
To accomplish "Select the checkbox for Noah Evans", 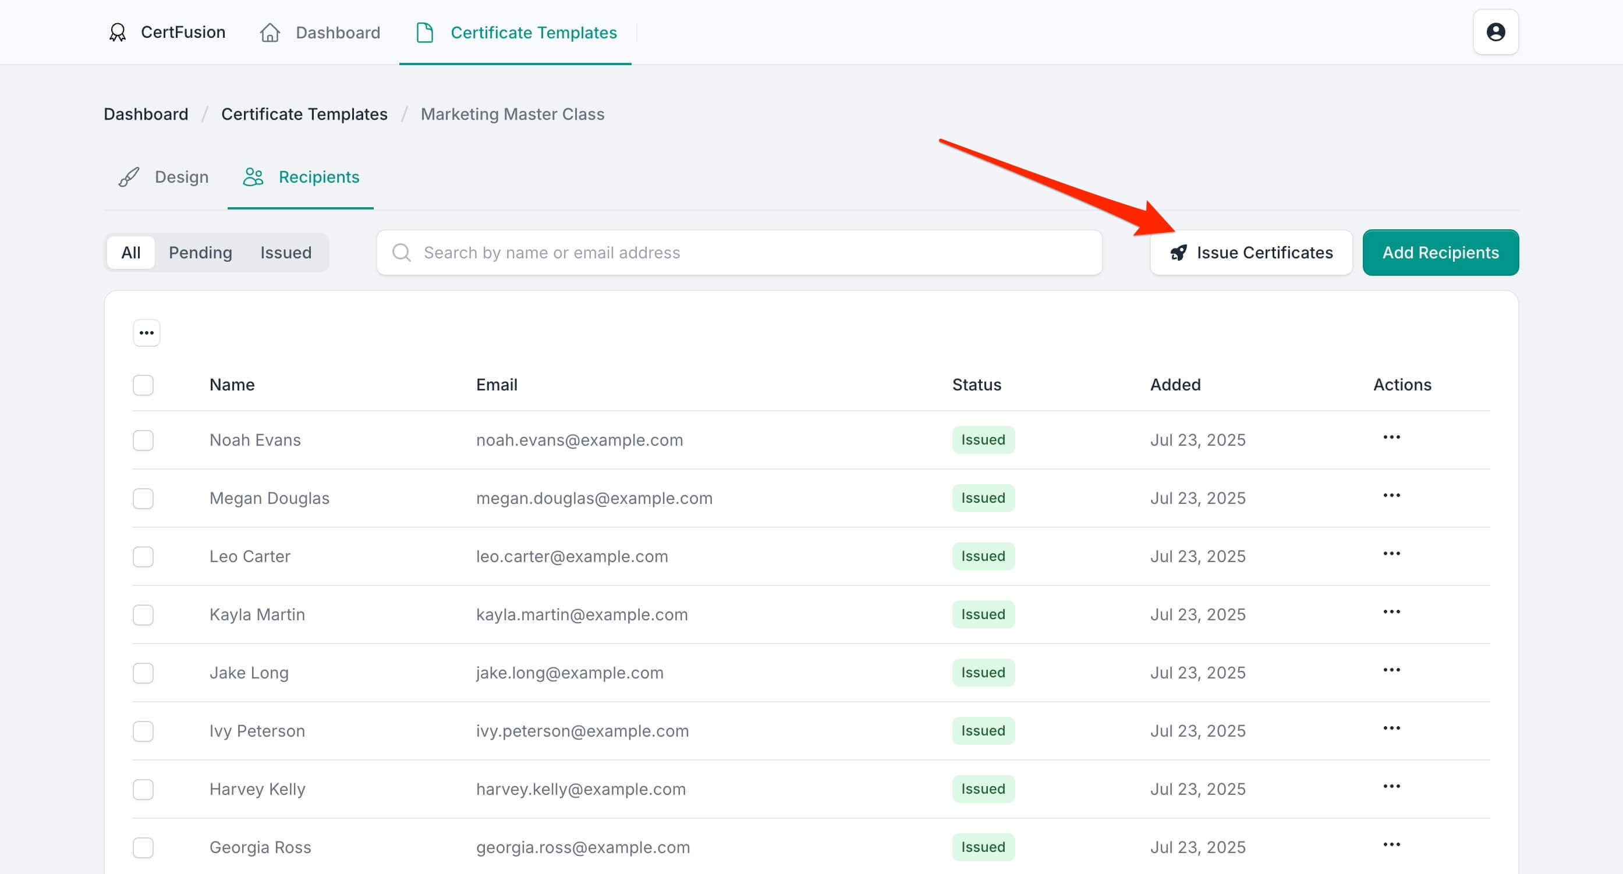I will 143,440.
